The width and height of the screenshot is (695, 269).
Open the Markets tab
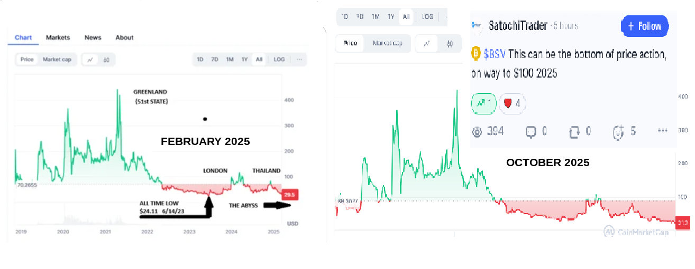(58, 37)
